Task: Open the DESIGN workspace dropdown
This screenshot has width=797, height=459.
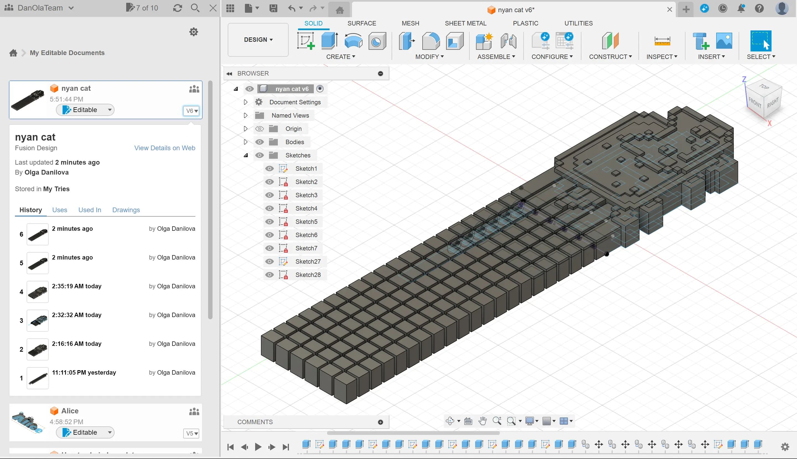Action: [x=258, y=40]
